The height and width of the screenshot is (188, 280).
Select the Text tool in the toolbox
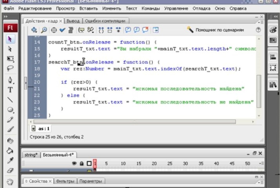pyautogui.click(x=10, y=90)
